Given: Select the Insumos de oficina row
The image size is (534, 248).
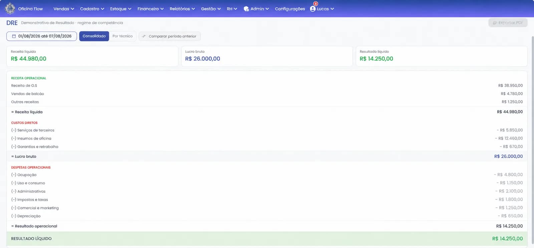Looking at the screenshot, I should [267, 138].
